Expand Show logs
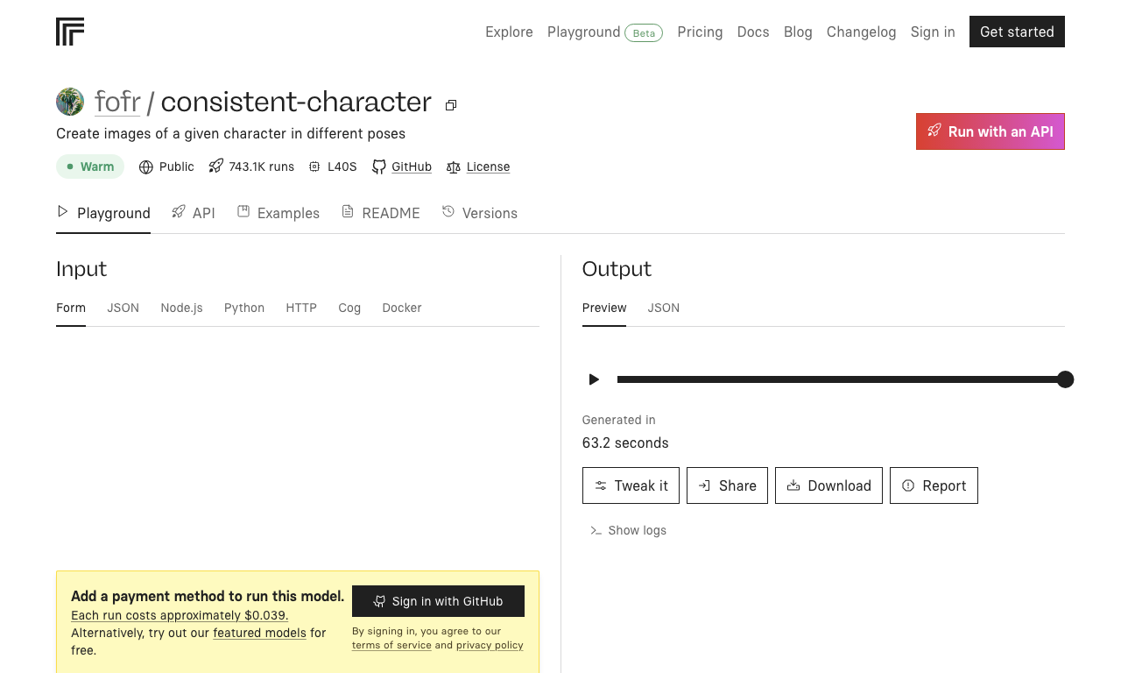Image resolution: width=1121 pixels, height=673 pixels. point(628,530)
